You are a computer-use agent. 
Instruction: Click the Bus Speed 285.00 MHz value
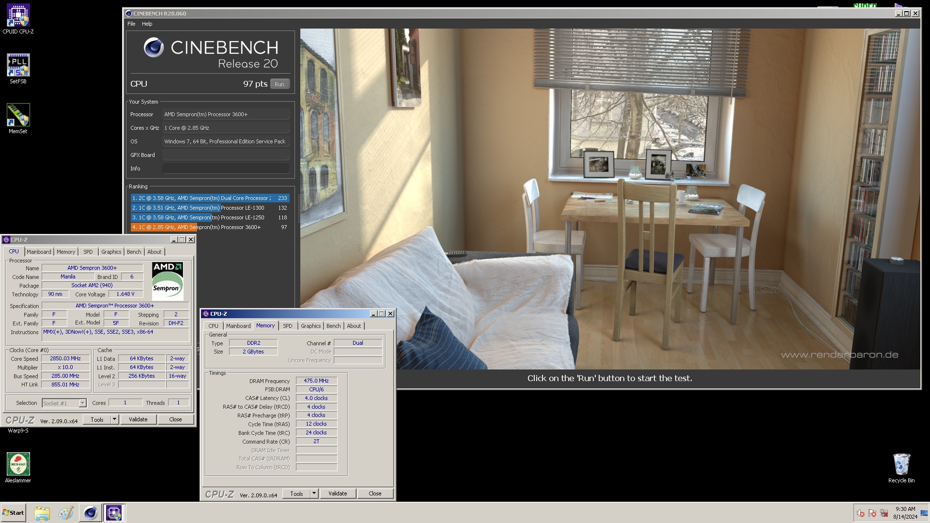click(65, 376)
